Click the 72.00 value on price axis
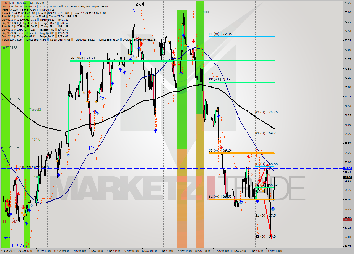The width and height of the screenshot is (354, 254). click(348, 50)
